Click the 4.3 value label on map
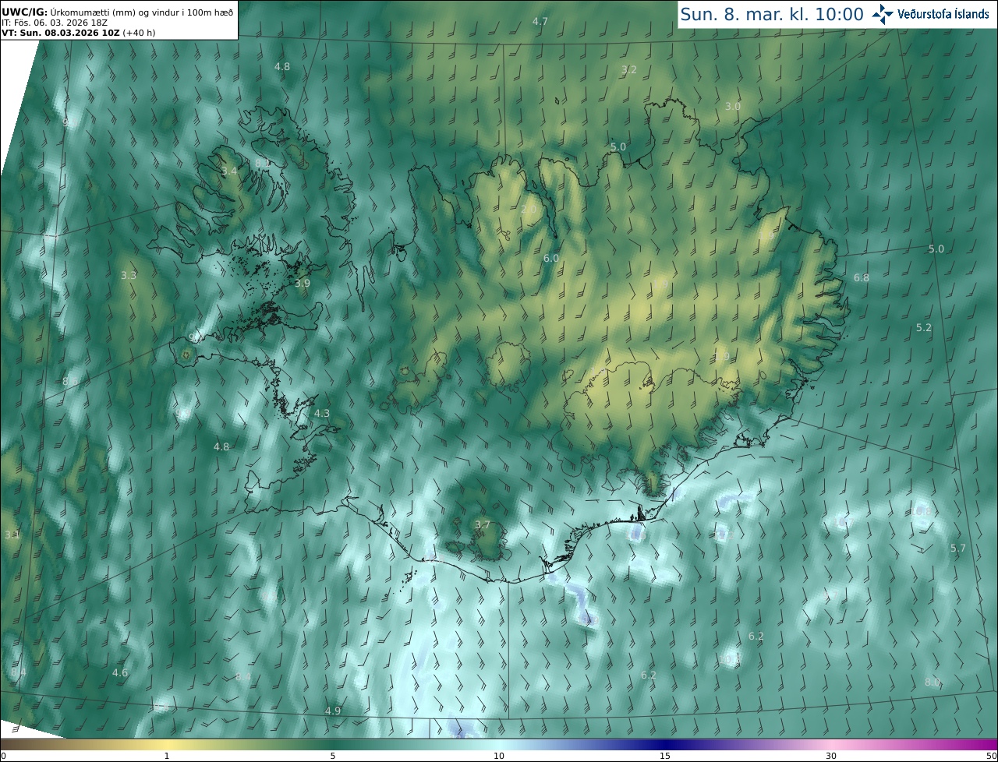Image resolution: width=998 pixels, height=762 pixels. (322, 413)
